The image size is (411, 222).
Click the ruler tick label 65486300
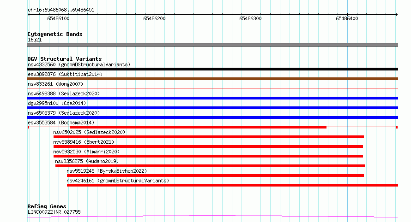pos(251,18)
